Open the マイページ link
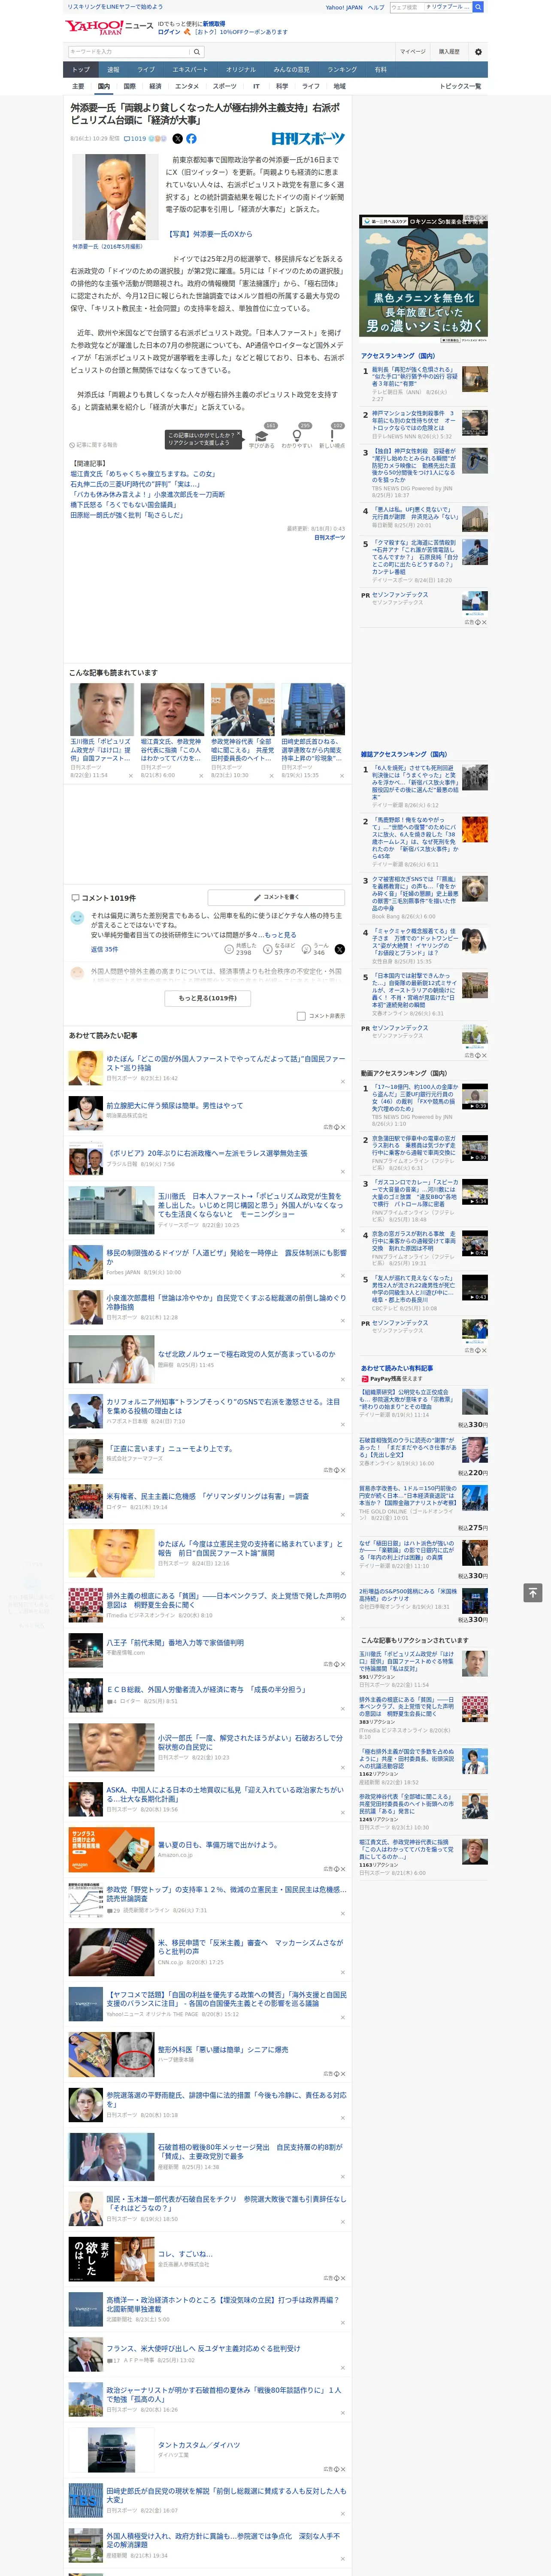The width and height of the screenshot is (551, 2576). [x=413, y=52]
